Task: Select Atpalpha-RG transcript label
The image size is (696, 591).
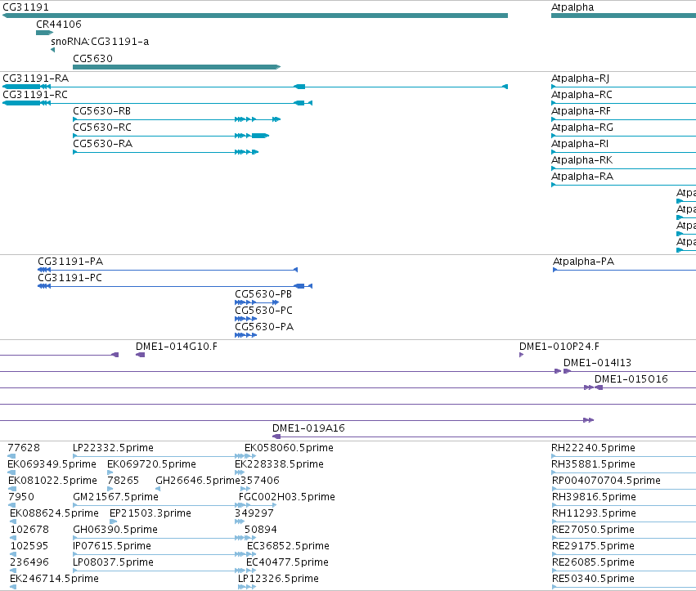Action: pos(582,128)
